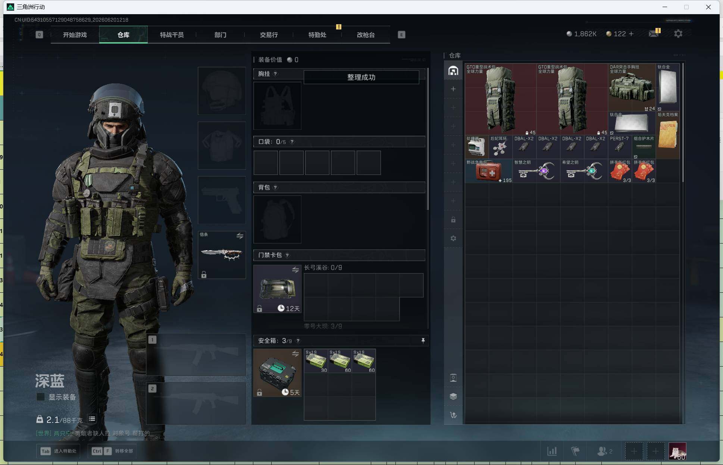Click the empty backpack slot
The height and width of the screenshot is (465, 723).
coord(277,219)
